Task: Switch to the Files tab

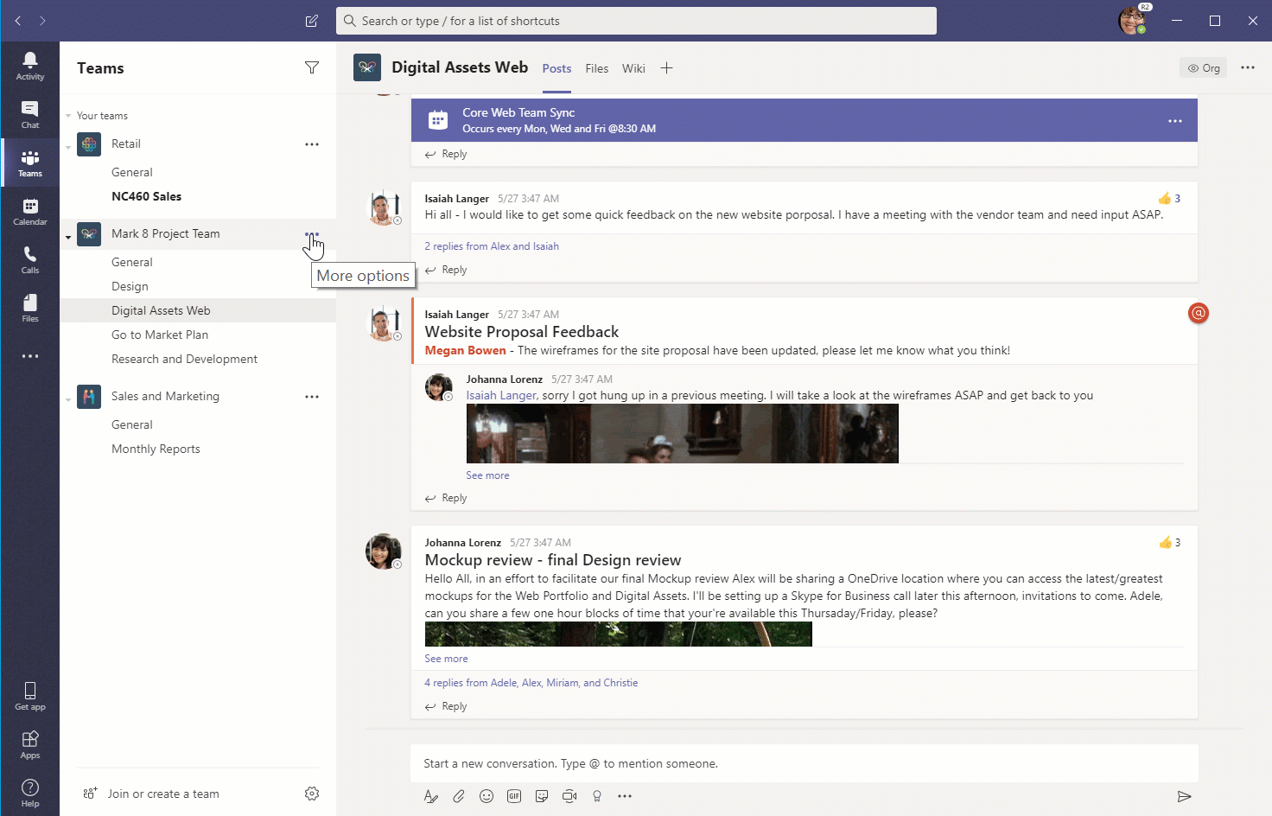Action: [x=596, y=68]
